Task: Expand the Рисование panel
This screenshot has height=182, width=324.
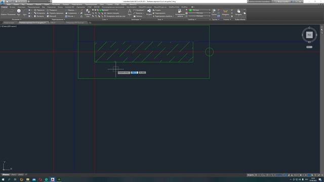Action: (16, 19)
